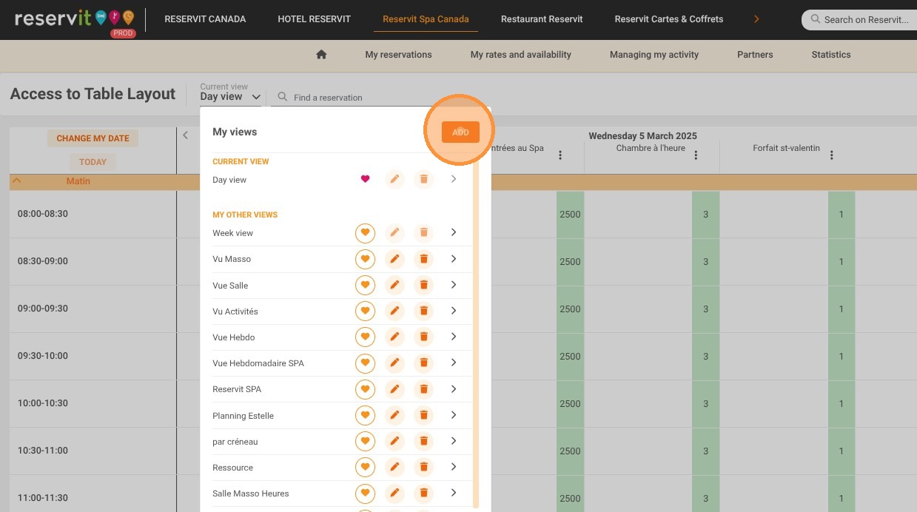Edit the Vue Salle view
The width and height of the screenshot is (917, 512).
point(395,285)
